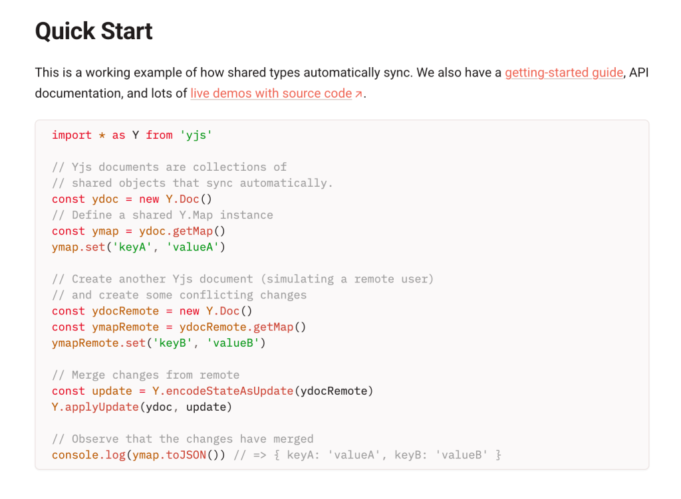The width and height of the screenshot is (681, 499).
Task: Click the Y.applyUpdate(ydoc, update) line
Action: pyautogui.click(x=142, y=407)
